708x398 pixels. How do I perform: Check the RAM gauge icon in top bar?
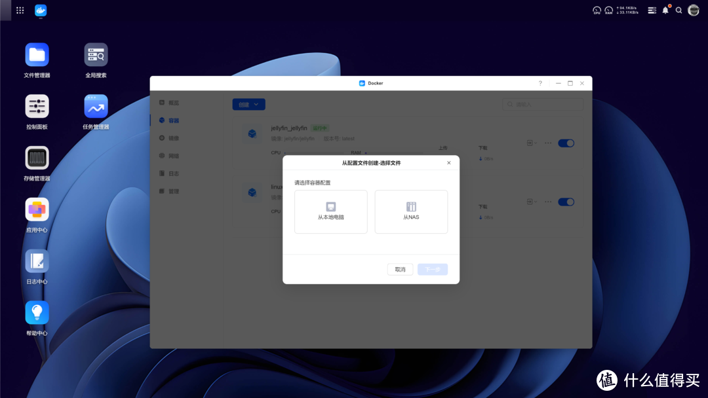pos(608,10)
